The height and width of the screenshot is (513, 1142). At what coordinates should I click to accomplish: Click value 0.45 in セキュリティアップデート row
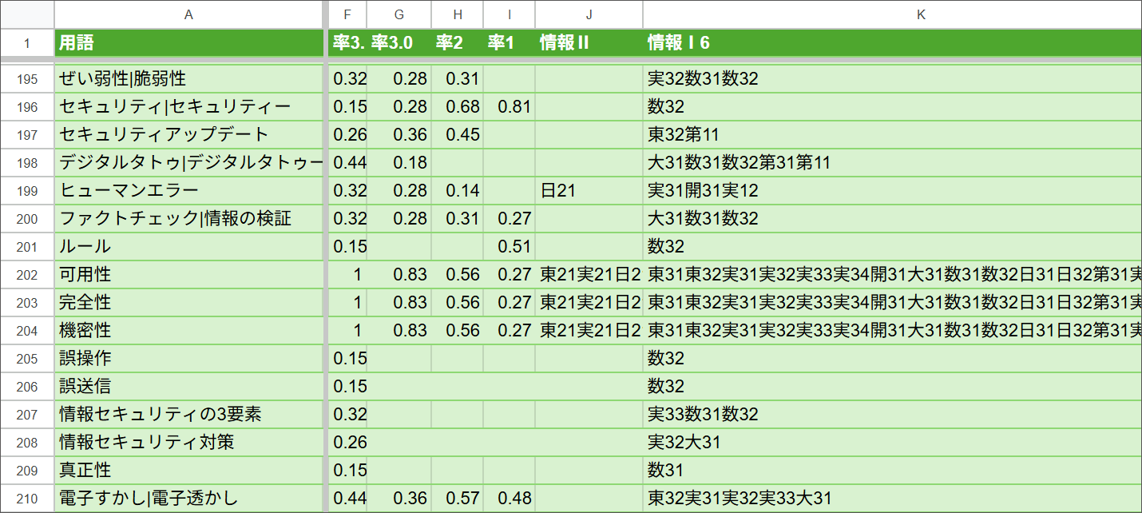pos(458,134)
